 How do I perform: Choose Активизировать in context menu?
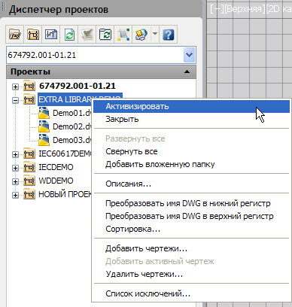click(x=192, y=106)
